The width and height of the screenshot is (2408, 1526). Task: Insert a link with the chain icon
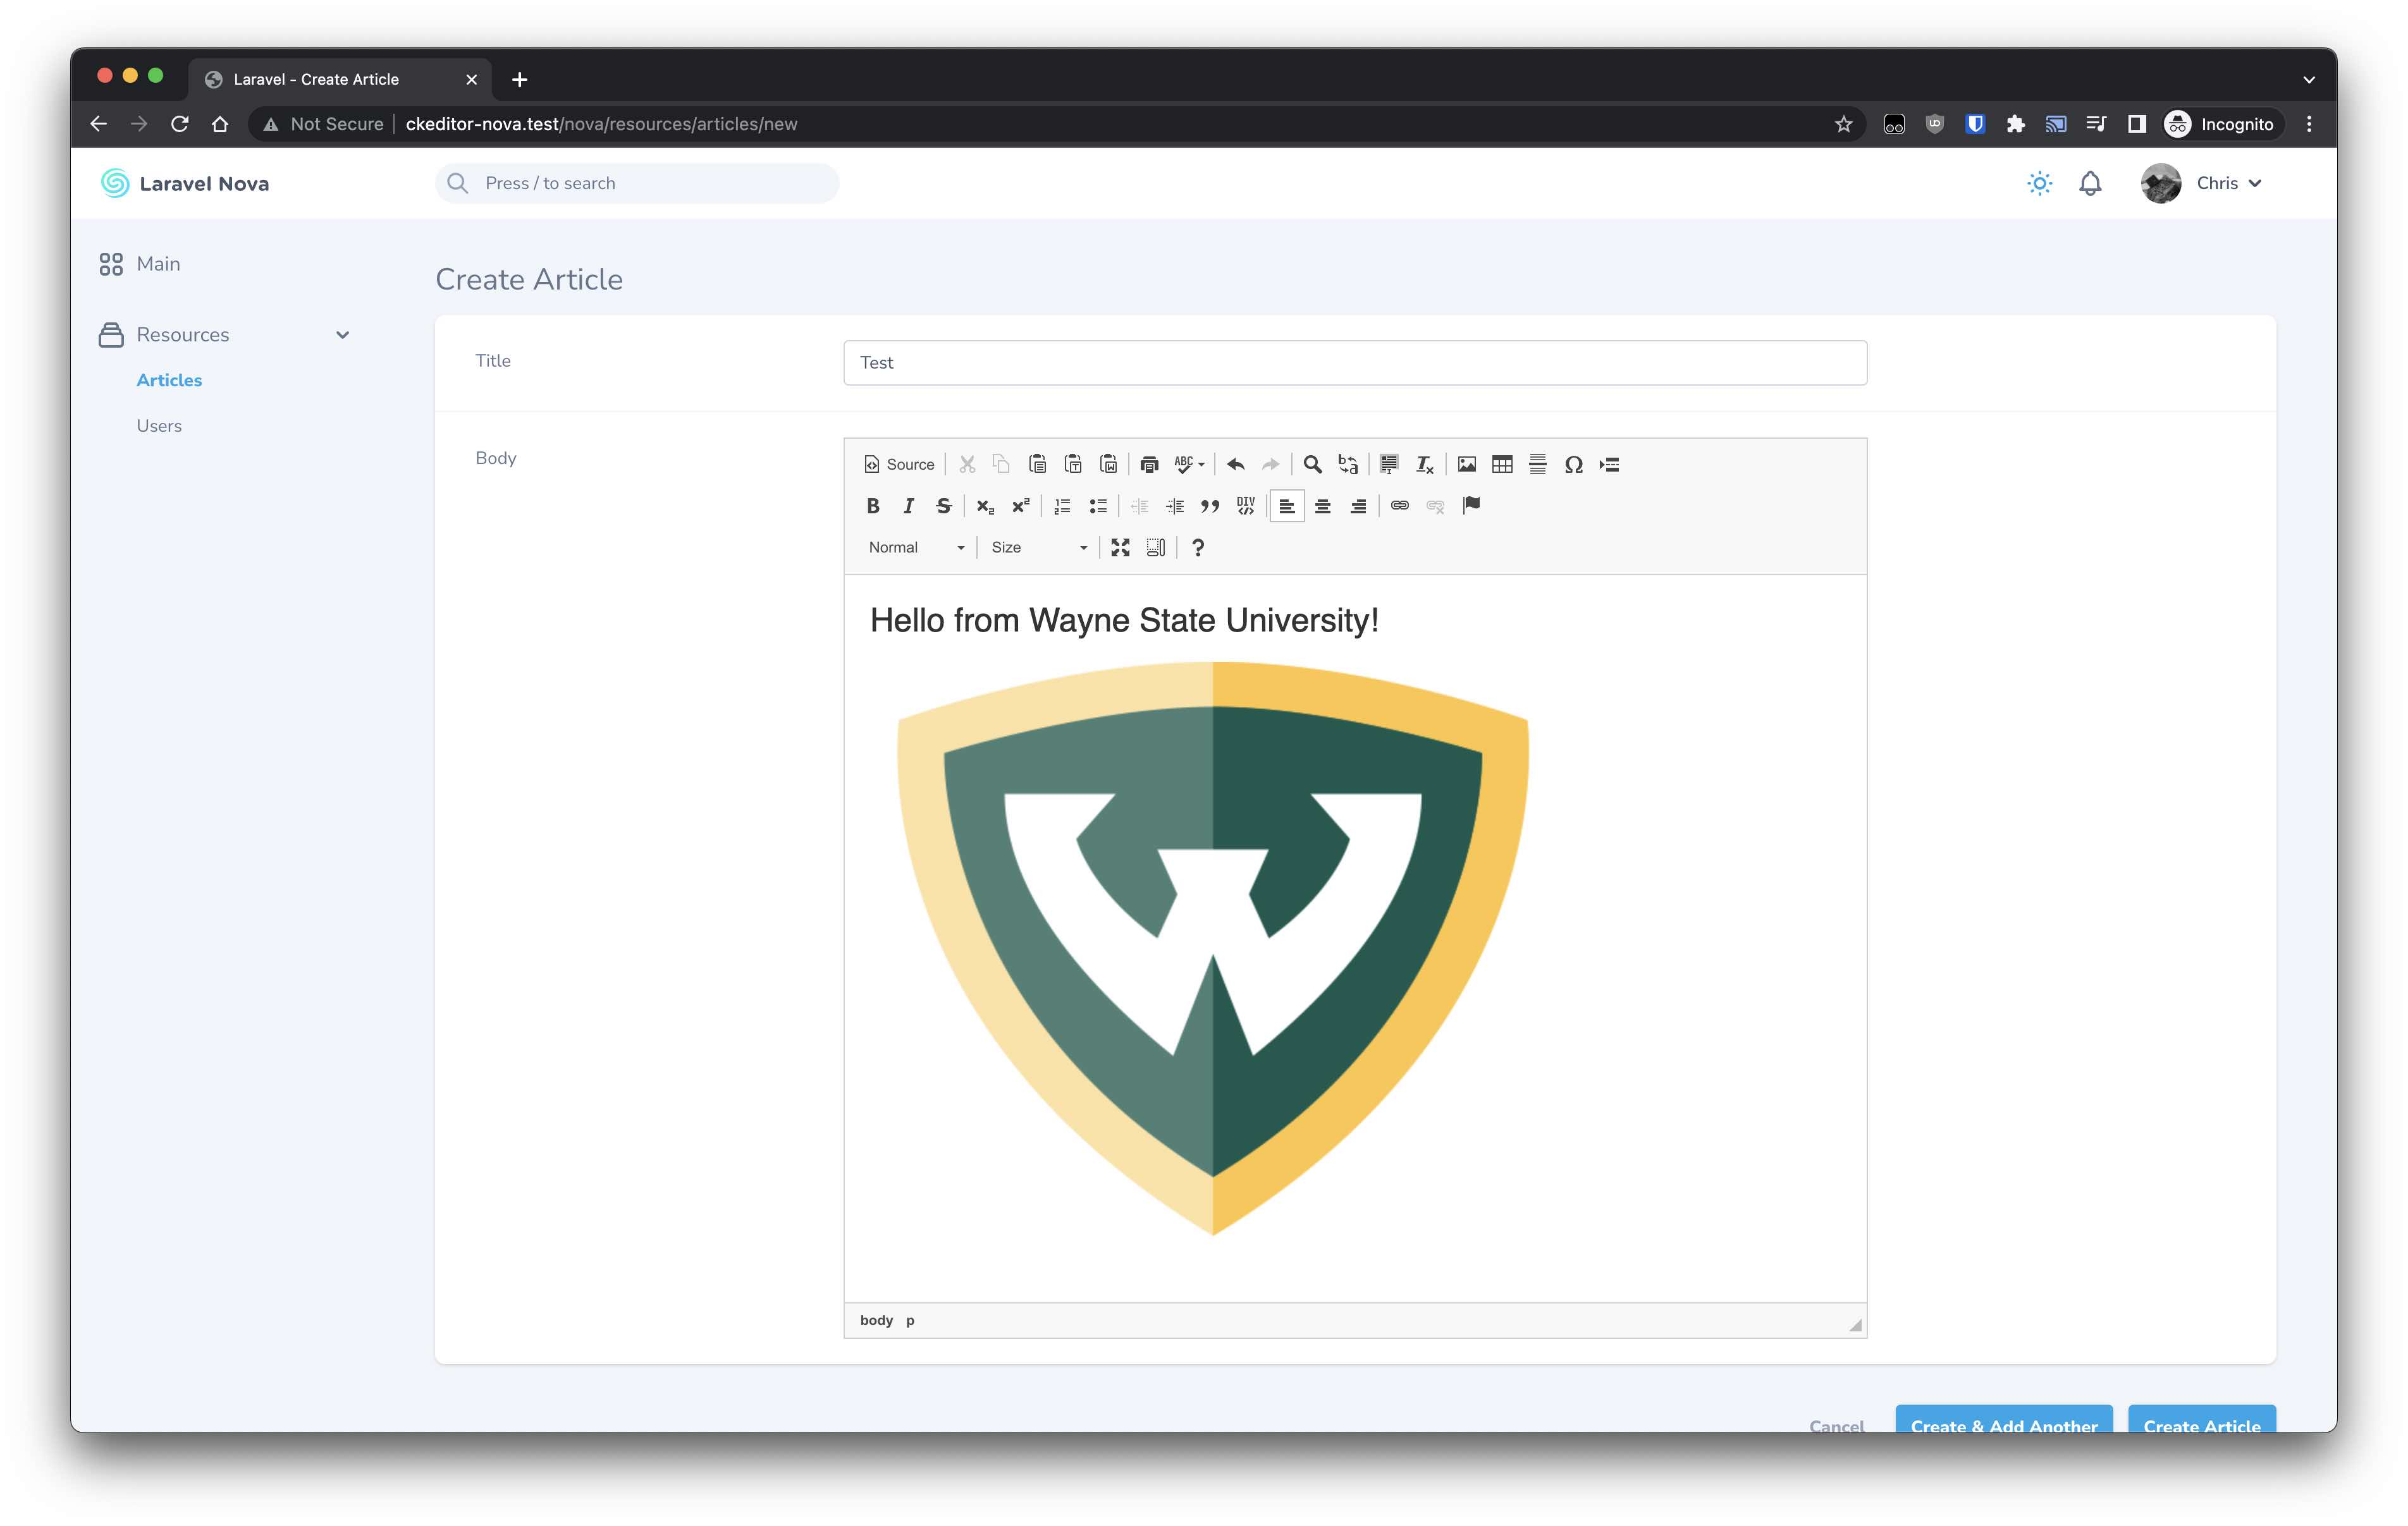click(x=1399, y=506)
